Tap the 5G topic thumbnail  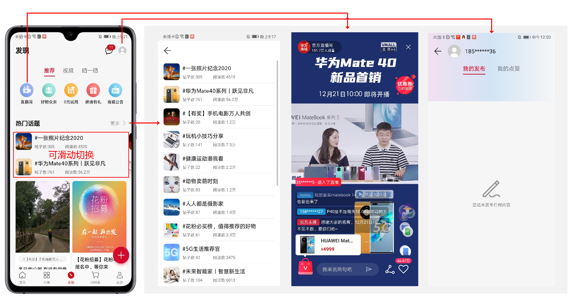[x=172, y=253]
